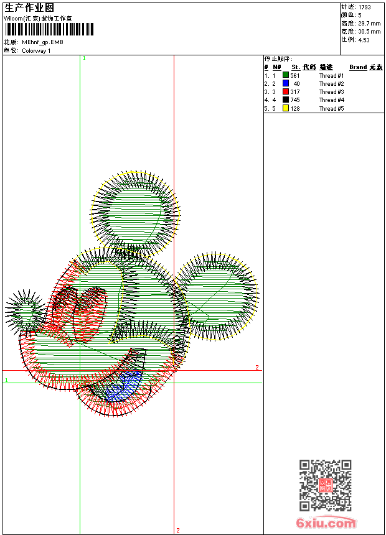
Task: Click the width value '30.5 mm'
Action: [369, 32]
